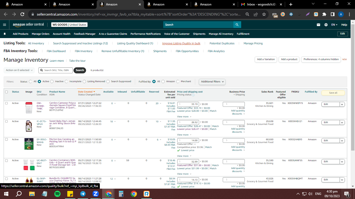Open Feedback Manager in the navigation bar
The width and height of the screenshot is (355, 199).
coord(85,34)
